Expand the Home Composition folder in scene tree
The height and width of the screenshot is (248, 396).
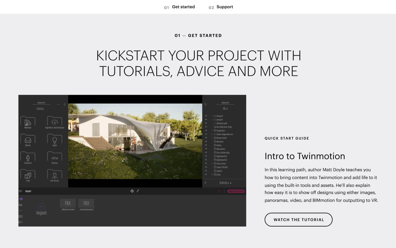(212, 134)
